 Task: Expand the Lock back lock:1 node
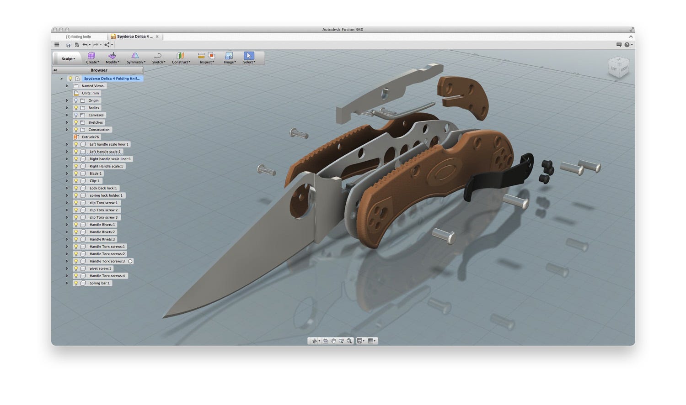coord(67,188)
